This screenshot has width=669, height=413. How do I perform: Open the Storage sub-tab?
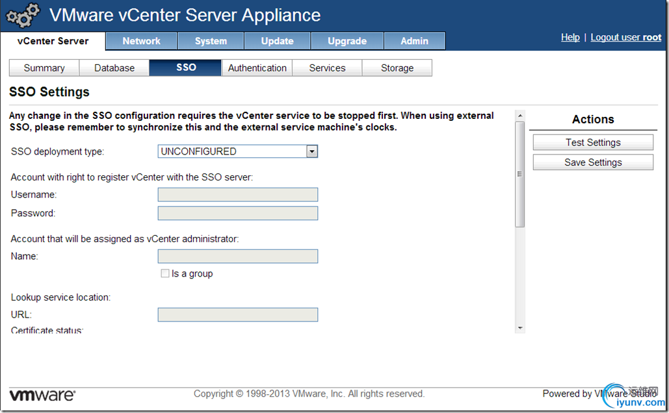(x=397, y=68)
